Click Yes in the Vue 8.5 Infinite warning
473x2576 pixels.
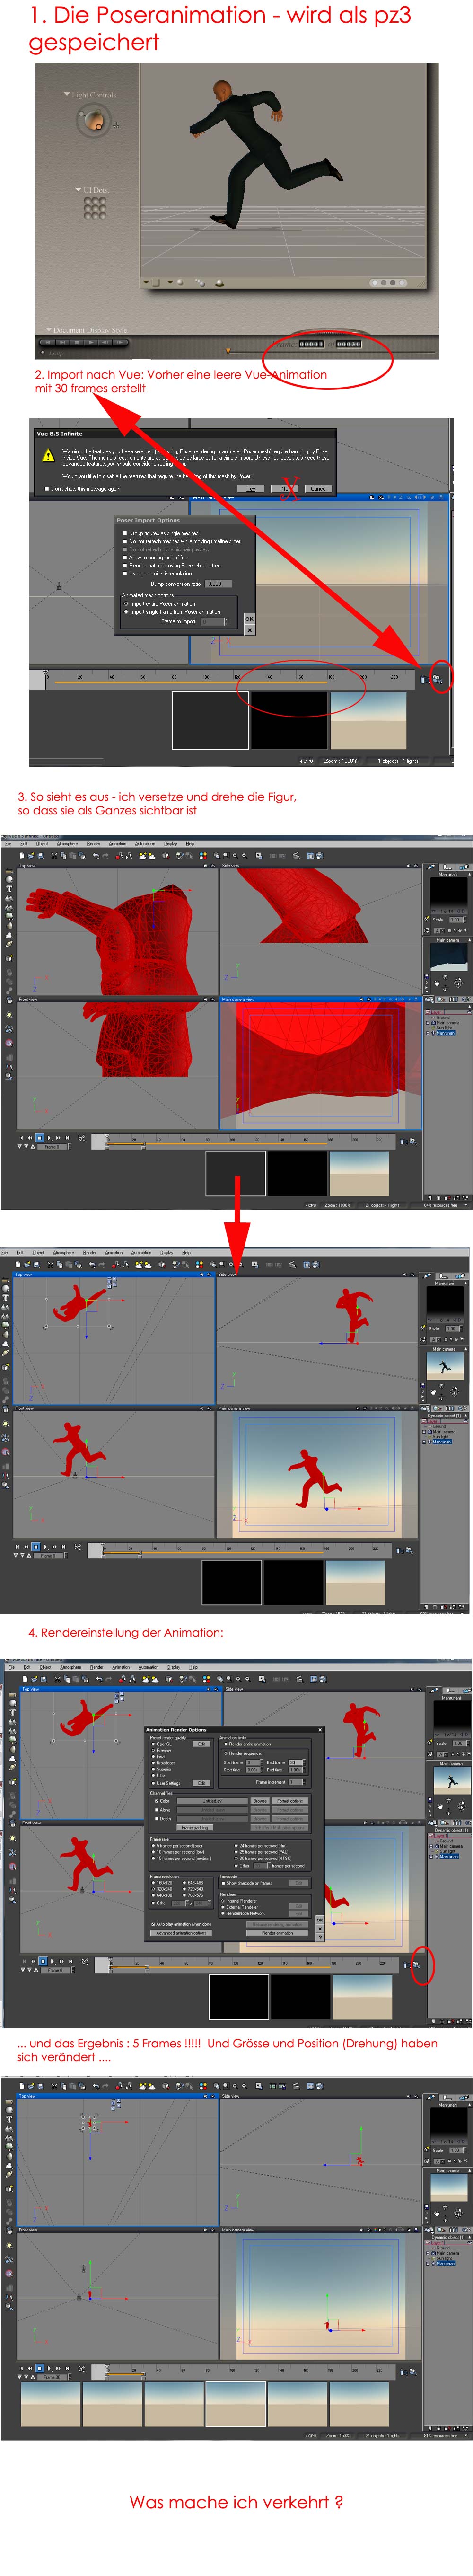coord(250,488)
